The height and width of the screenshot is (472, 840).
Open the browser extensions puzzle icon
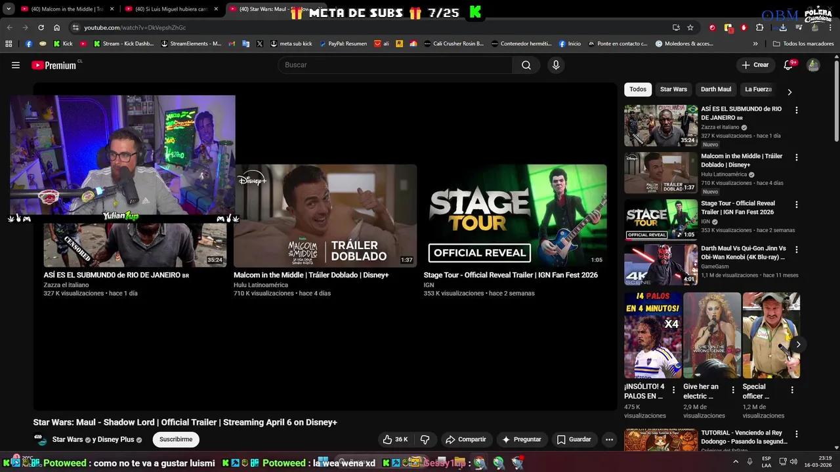pyautogui.click(x=760, y=28)
